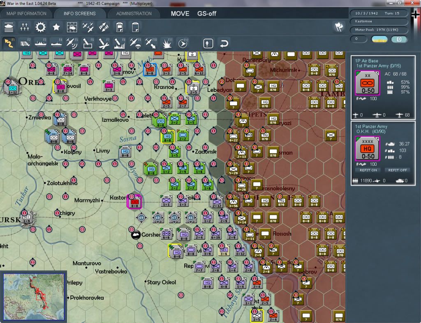Toggle REFIT OFF for 1st Panzer Army
This screenshot has height=323, width=421.
(x=398, y=170)
